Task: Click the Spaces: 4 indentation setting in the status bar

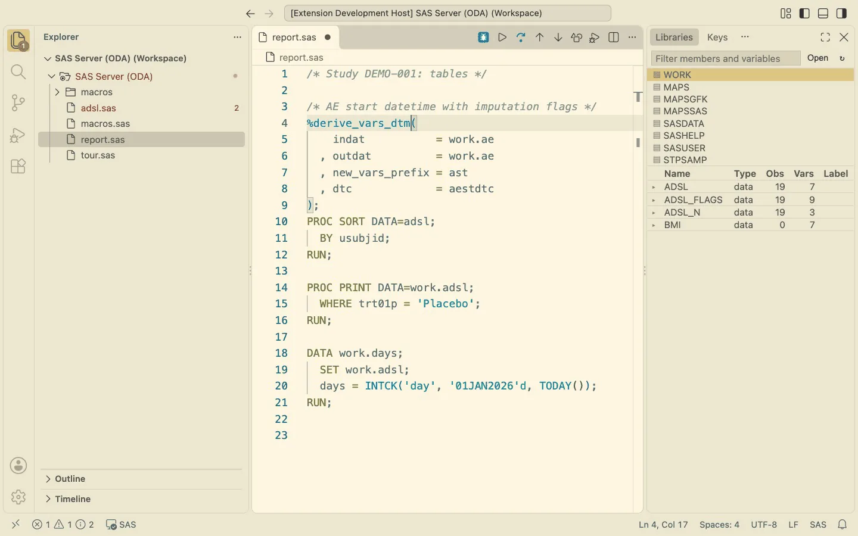Action: point(719,525)
